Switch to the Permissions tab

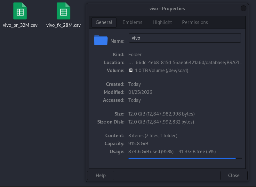pyautogui.click(x=195, y=22)
